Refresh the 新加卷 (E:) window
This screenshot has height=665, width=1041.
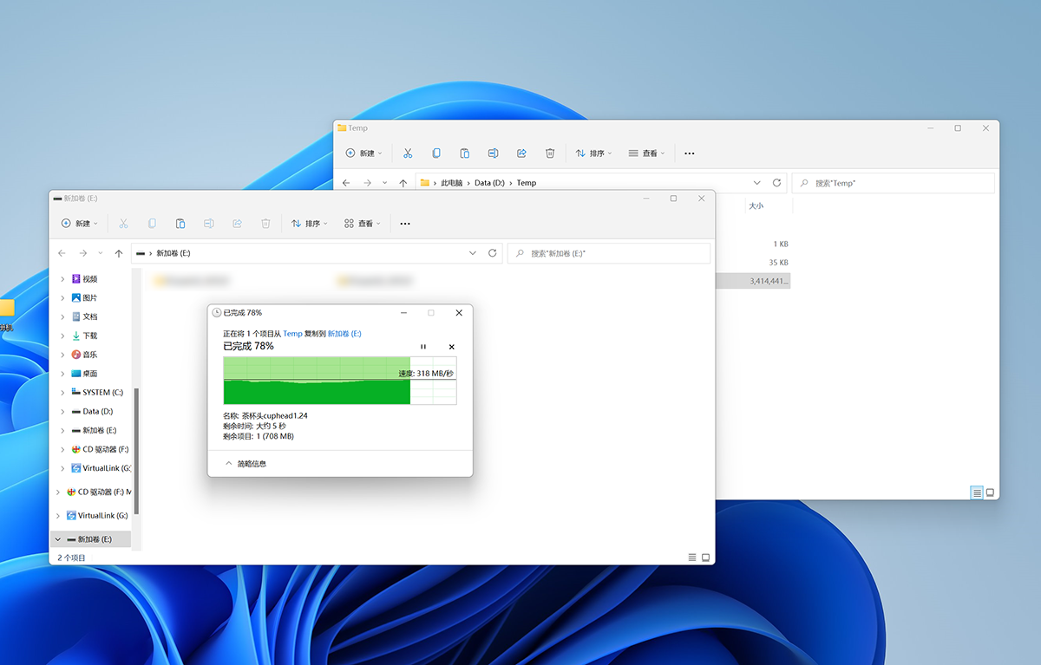pyautogui.click(x=493, y=253)
